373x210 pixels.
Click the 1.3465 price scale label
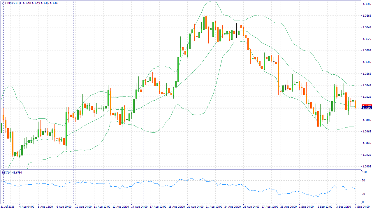367,132
